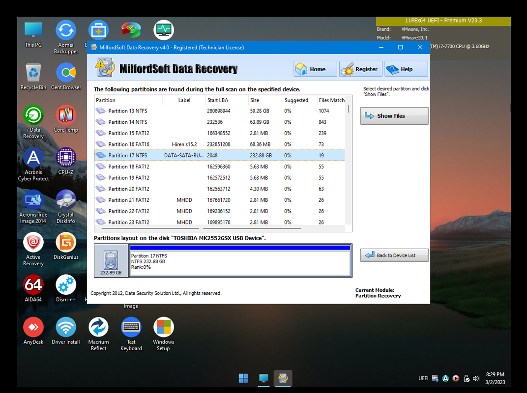Open 7 Data Recovery shortcut

tap(33, 122)
